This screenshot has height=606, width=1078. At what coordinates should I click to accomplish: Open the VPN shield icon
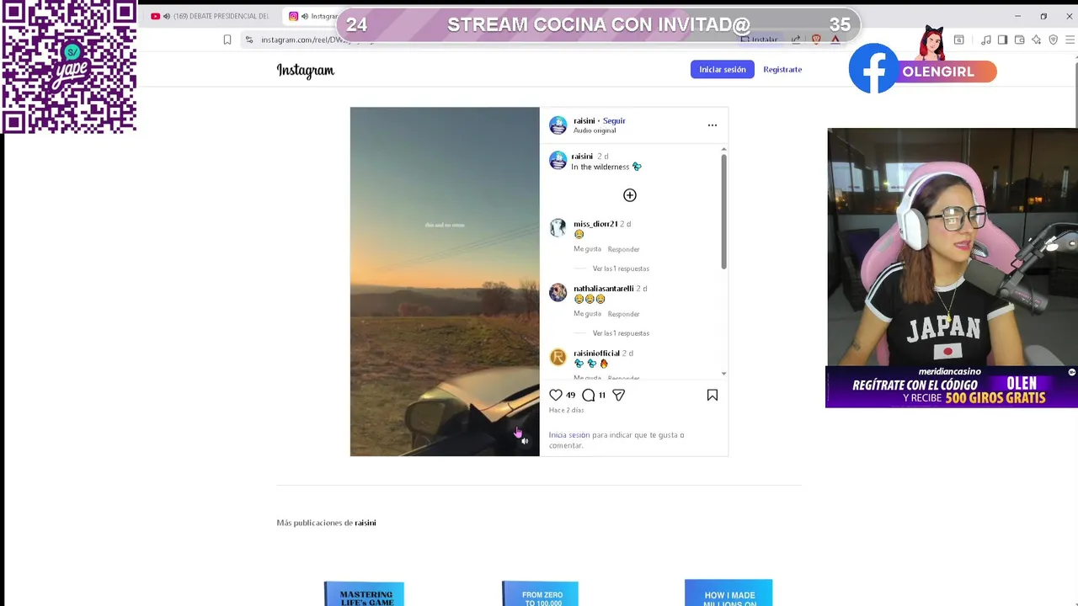(x=1053, y=40)
